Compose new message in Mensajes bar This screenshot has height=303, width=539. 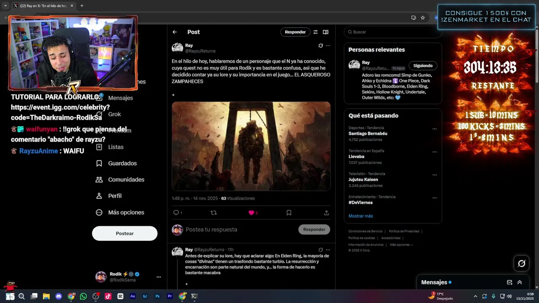pos(510,282)
